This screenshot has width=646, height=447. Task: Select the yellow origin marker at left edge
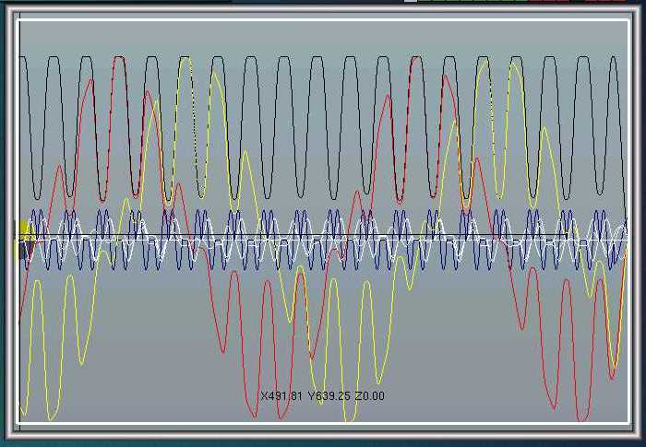point(26,232)
